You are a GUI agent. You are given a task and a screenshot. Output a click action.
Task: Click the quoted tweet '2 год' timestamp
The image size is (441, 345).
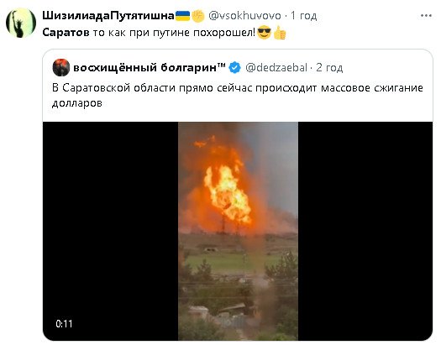tap(329, 68)
